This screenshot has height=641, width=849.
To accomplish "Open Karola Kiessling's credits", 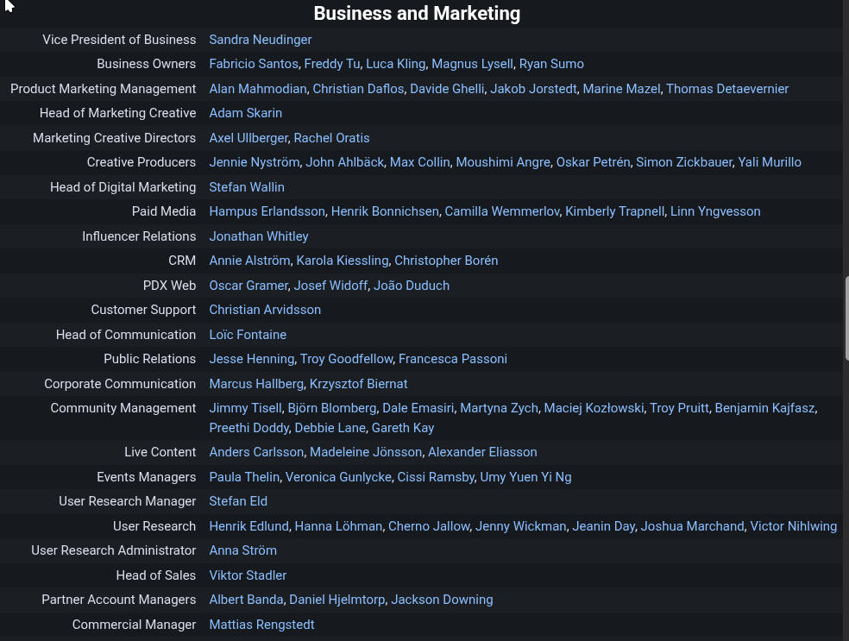I will tap(343, 261).
